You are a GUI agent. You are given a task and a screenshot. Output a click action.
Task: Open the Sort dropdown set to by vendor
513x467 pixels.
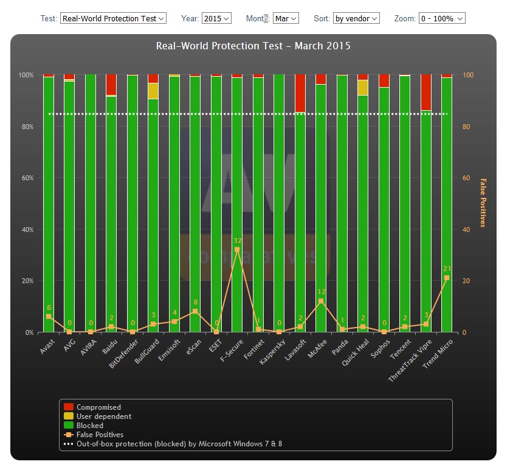click(356, 18)
